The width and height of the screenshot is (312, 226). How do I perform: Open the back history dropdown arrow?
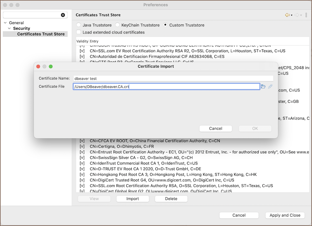(x=292, y=15)
